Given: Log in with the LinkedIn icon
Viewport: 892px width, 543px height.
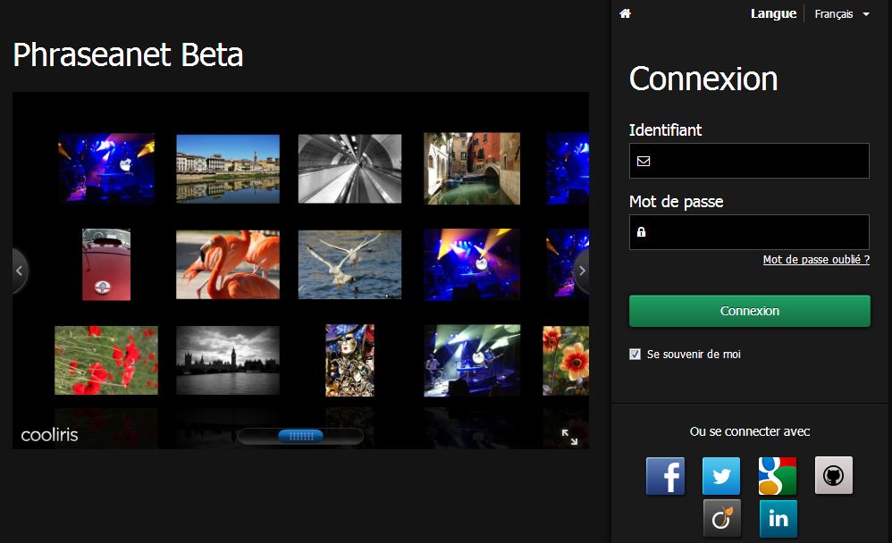Looking at the screenshot, I should point(778,519).
